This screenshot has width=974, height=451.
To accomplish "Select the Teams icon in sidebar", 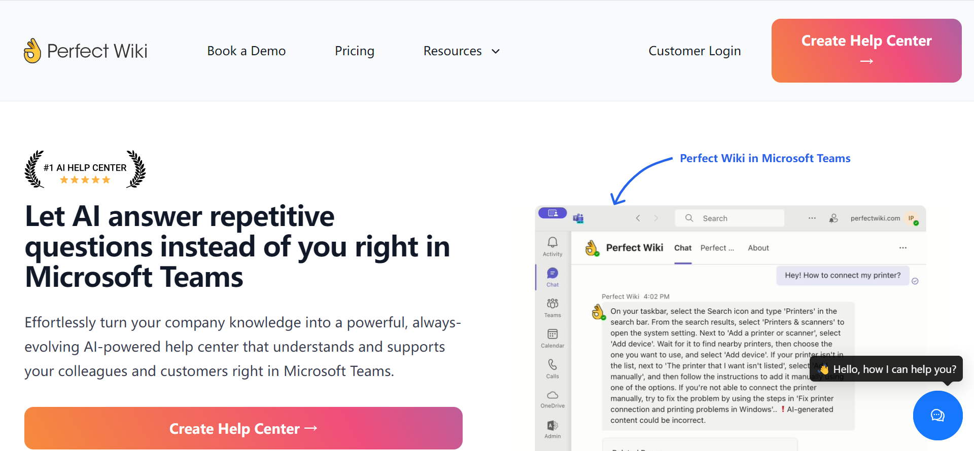I will (x=552, y=304).
